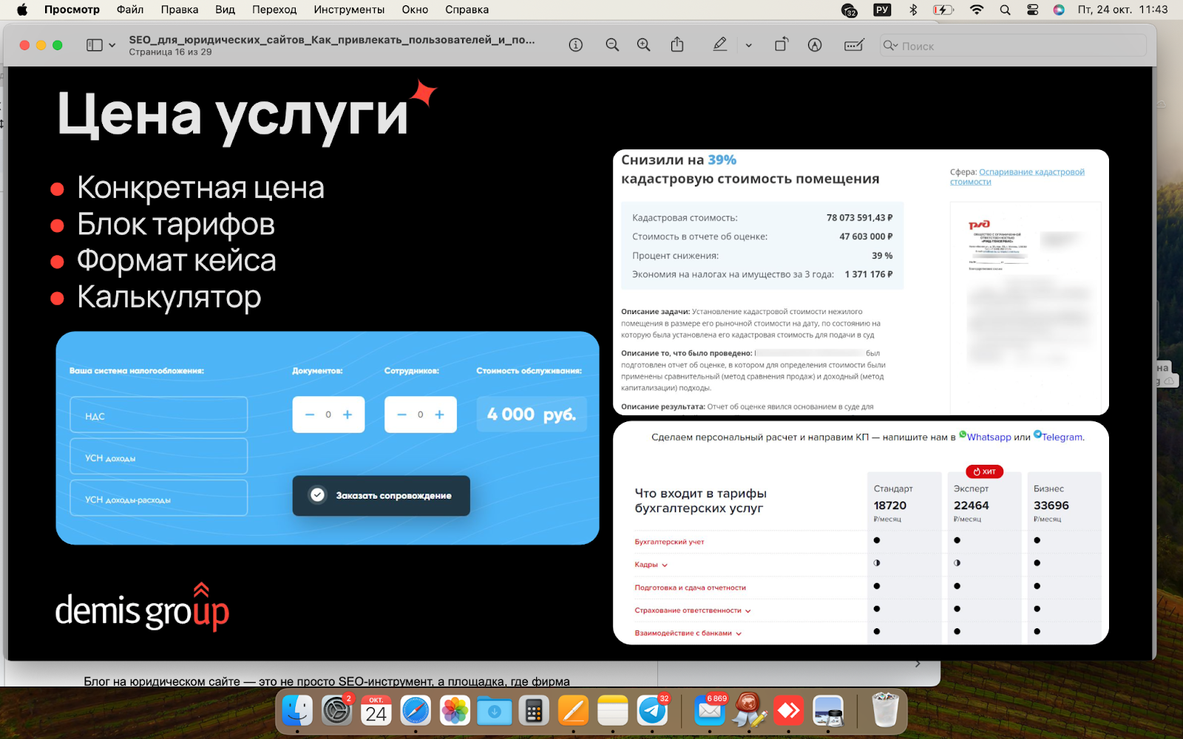Click the Заказать сопровождение button
The height and width of the screenshot is (739, 1183).
(381, 496)
